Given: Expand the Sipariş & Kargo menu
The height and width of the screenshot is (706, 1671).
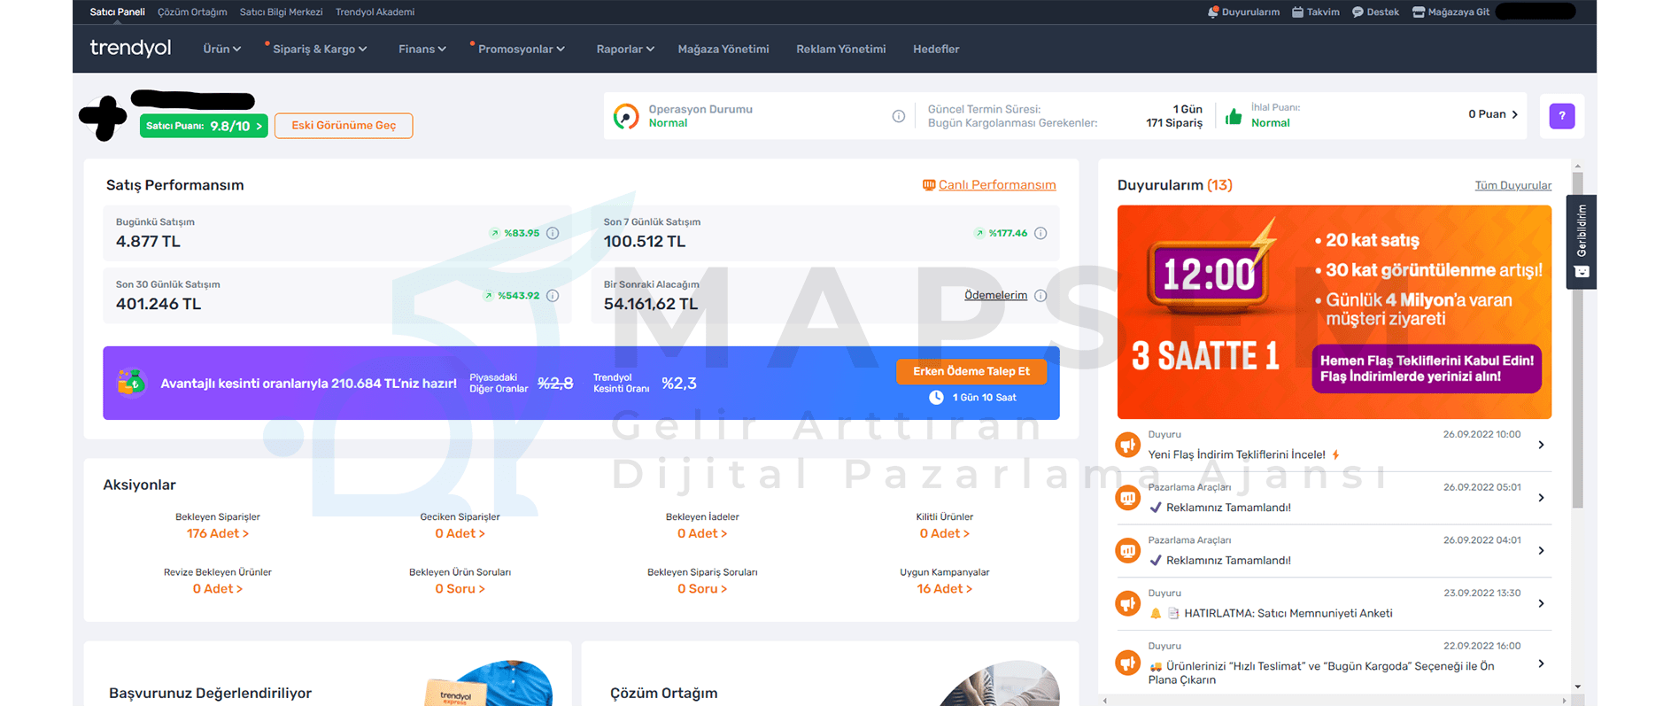Looking at the screenshot, I should point(320,49).
